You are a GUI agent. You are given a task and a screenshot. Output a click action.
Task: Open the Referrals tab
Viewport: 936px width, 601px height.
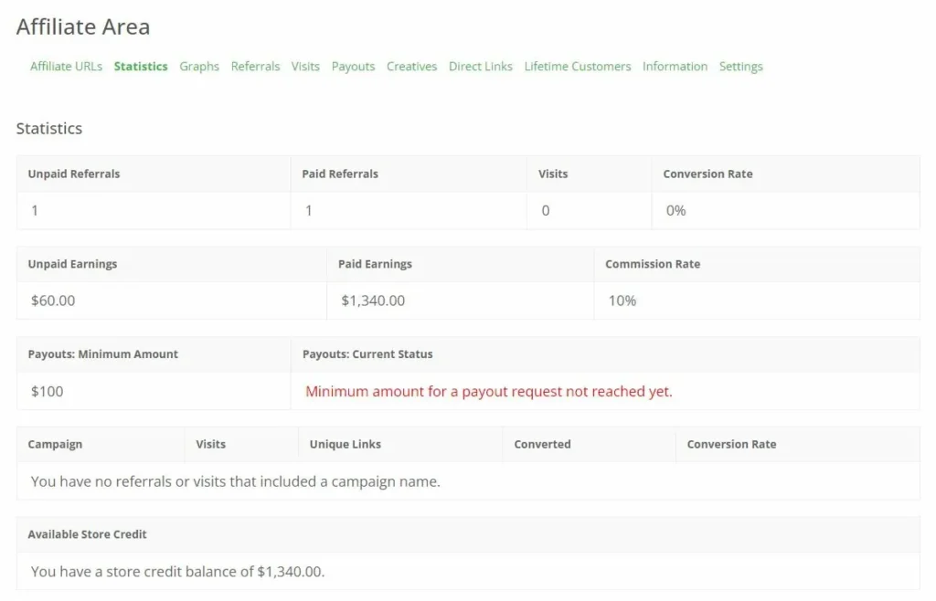pos(256,66)
